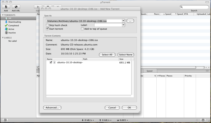The width and height of the screenshot is (211, 123).
Task: Sort by ETA column header
Action: 189,14
